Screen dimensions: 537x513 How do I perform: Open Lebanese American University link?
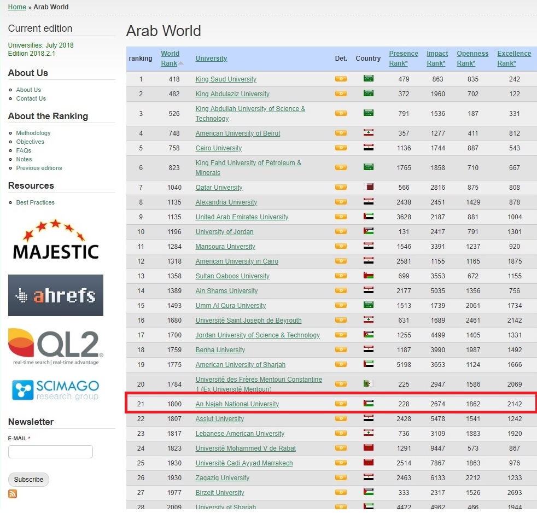point(240,434)
